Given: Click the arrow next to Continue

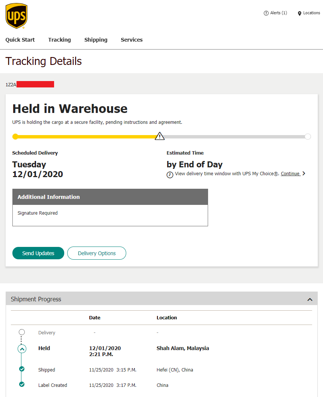Looking at the screenshot, I should point(304,174).
